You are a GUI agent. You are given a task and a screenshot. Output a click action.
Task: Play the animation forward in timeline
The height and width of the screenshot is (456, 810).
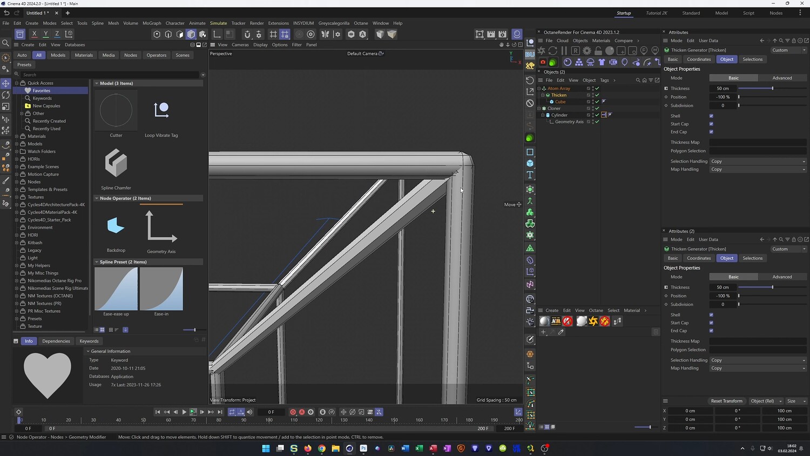[x=184, y=412]
